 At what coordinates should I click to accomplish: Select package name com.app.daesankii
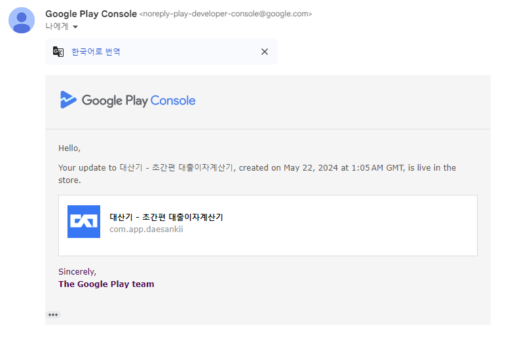coord(146,229)
